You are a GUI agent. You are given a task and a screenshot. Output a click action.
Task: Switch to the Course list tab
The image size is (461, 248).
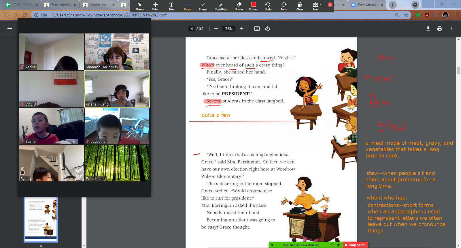[99, 5]
